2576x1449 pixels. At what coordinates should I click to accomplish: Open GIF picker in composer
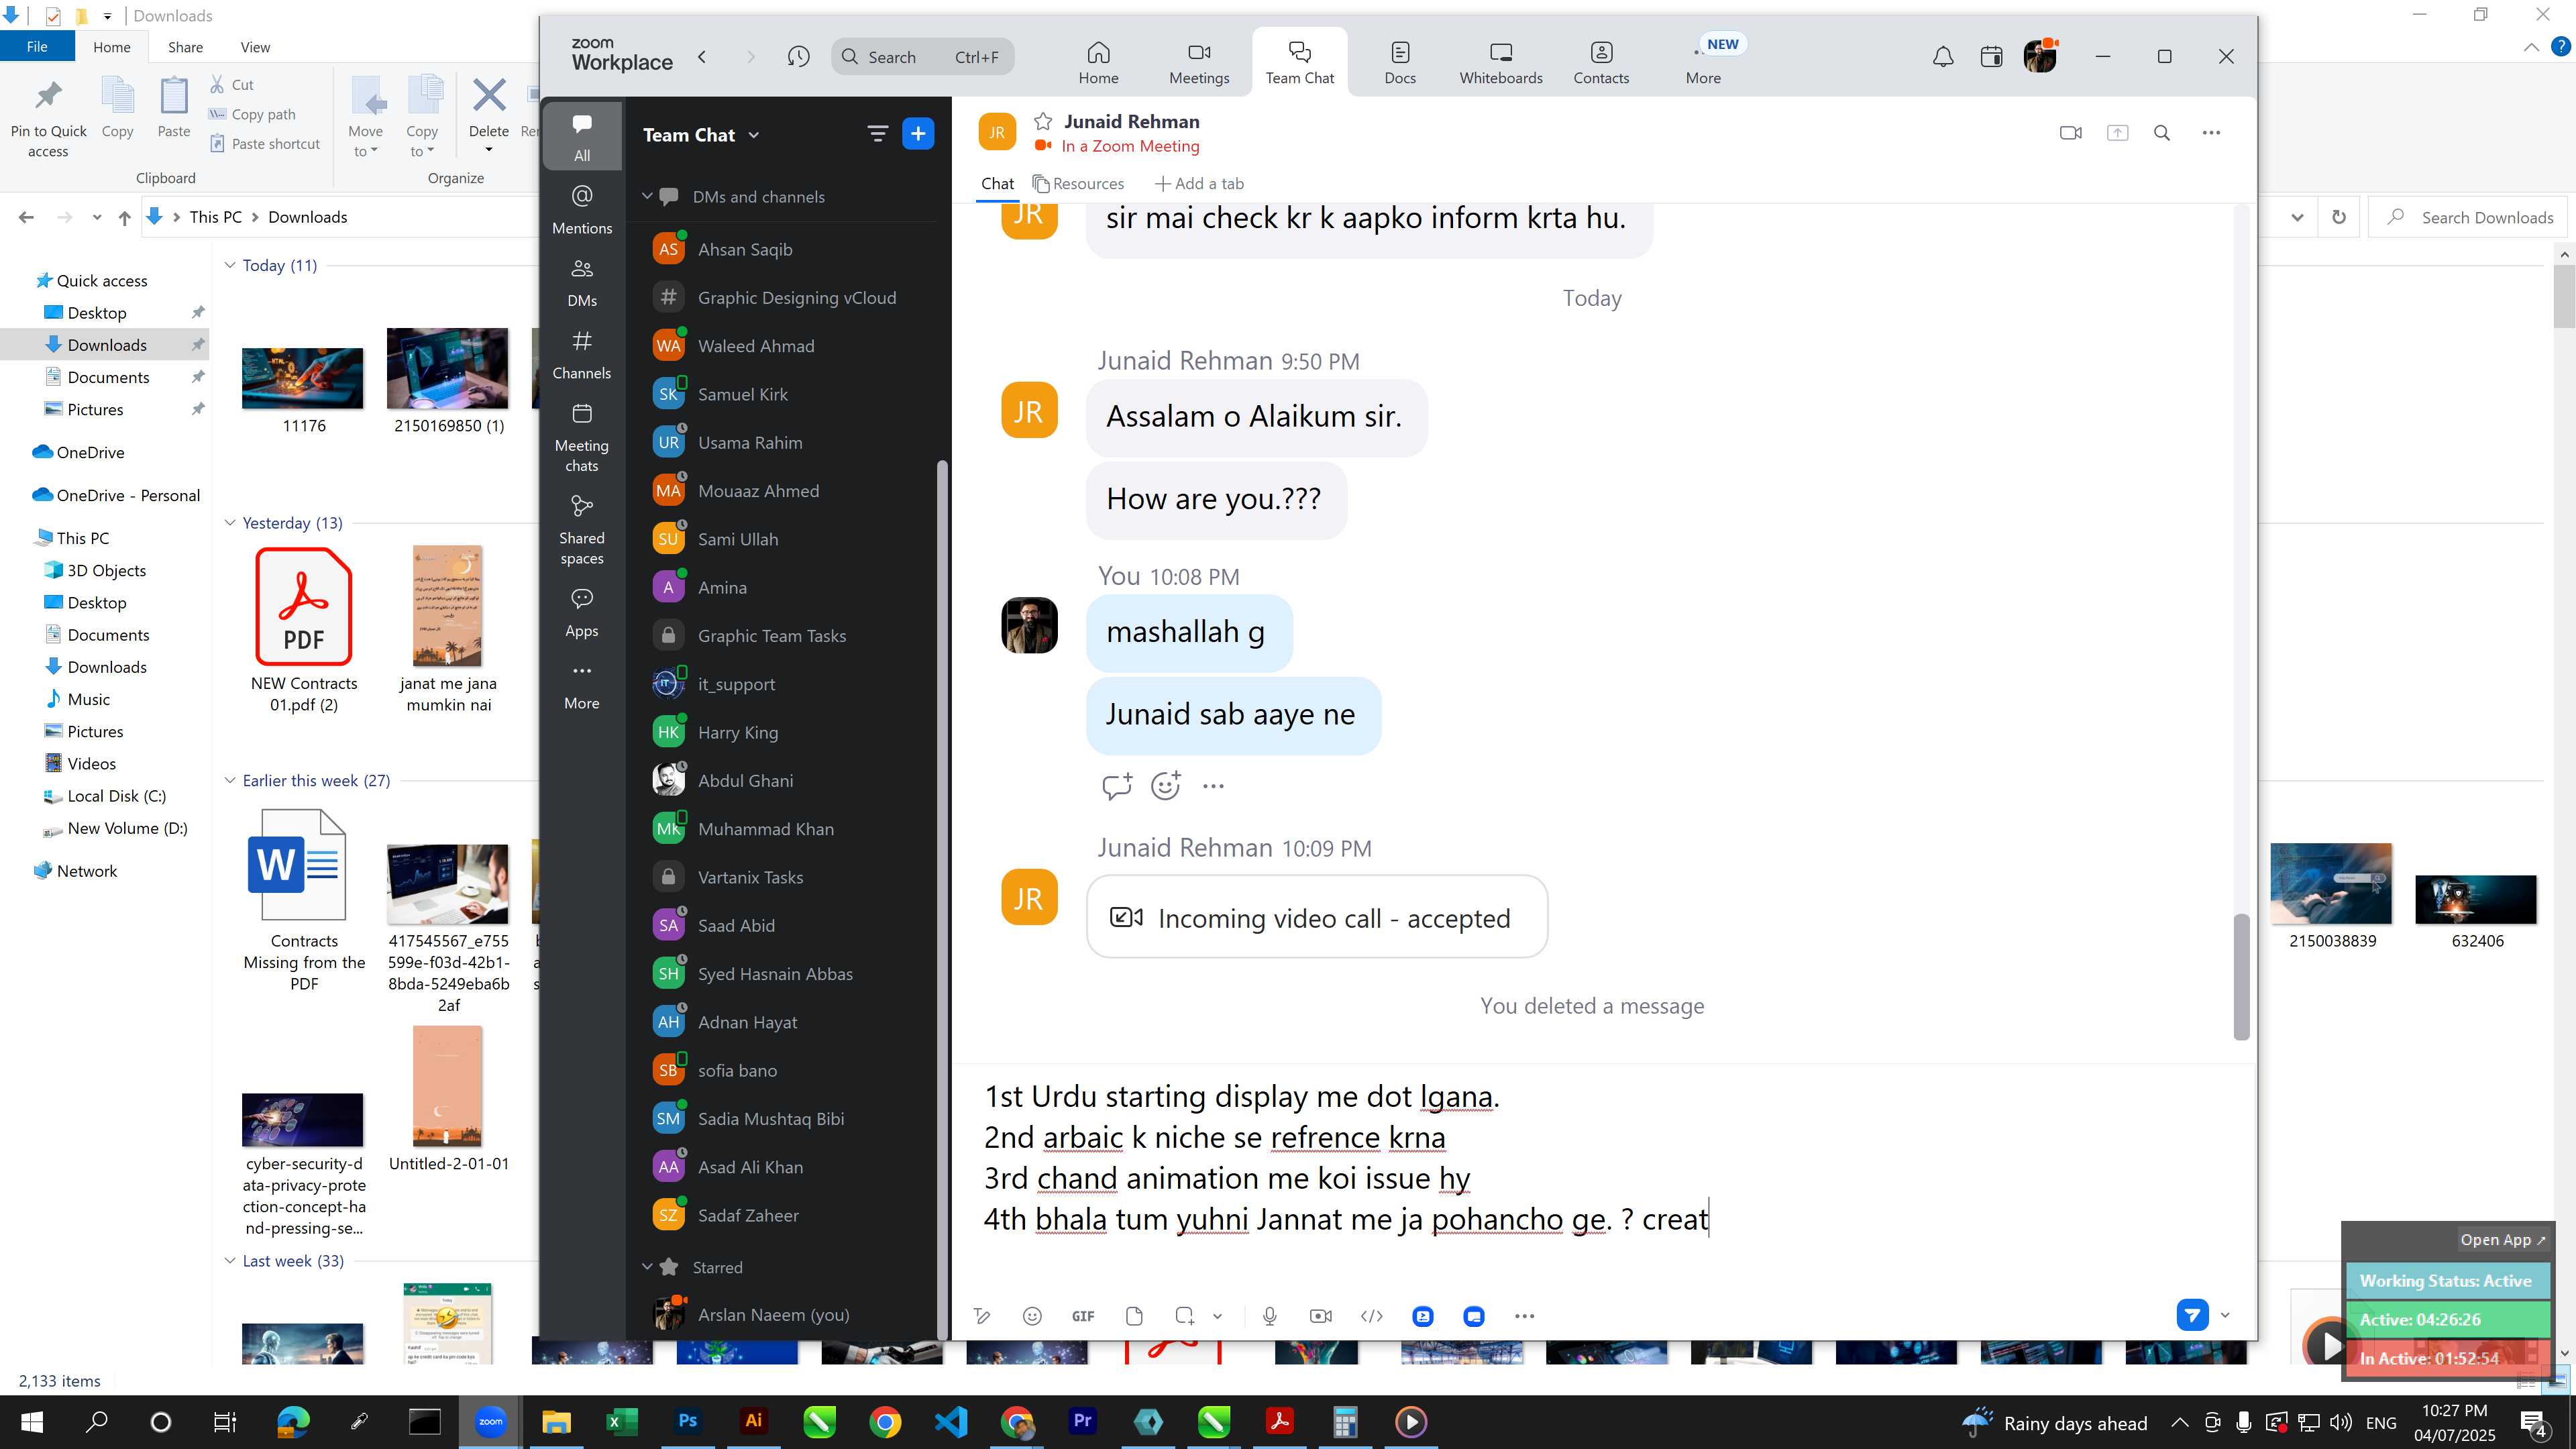(1083, 1316)
